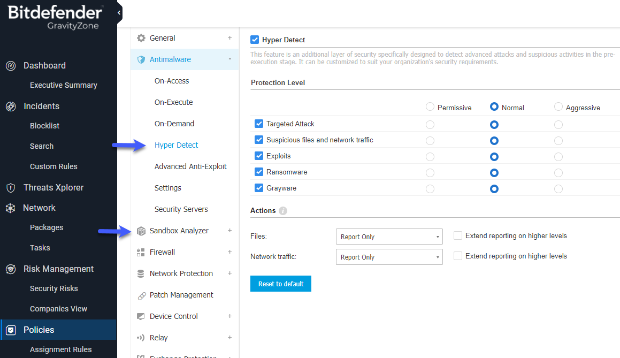Disable the Ransomware checkbox
The image size is (620, 358).
[259, 172]
